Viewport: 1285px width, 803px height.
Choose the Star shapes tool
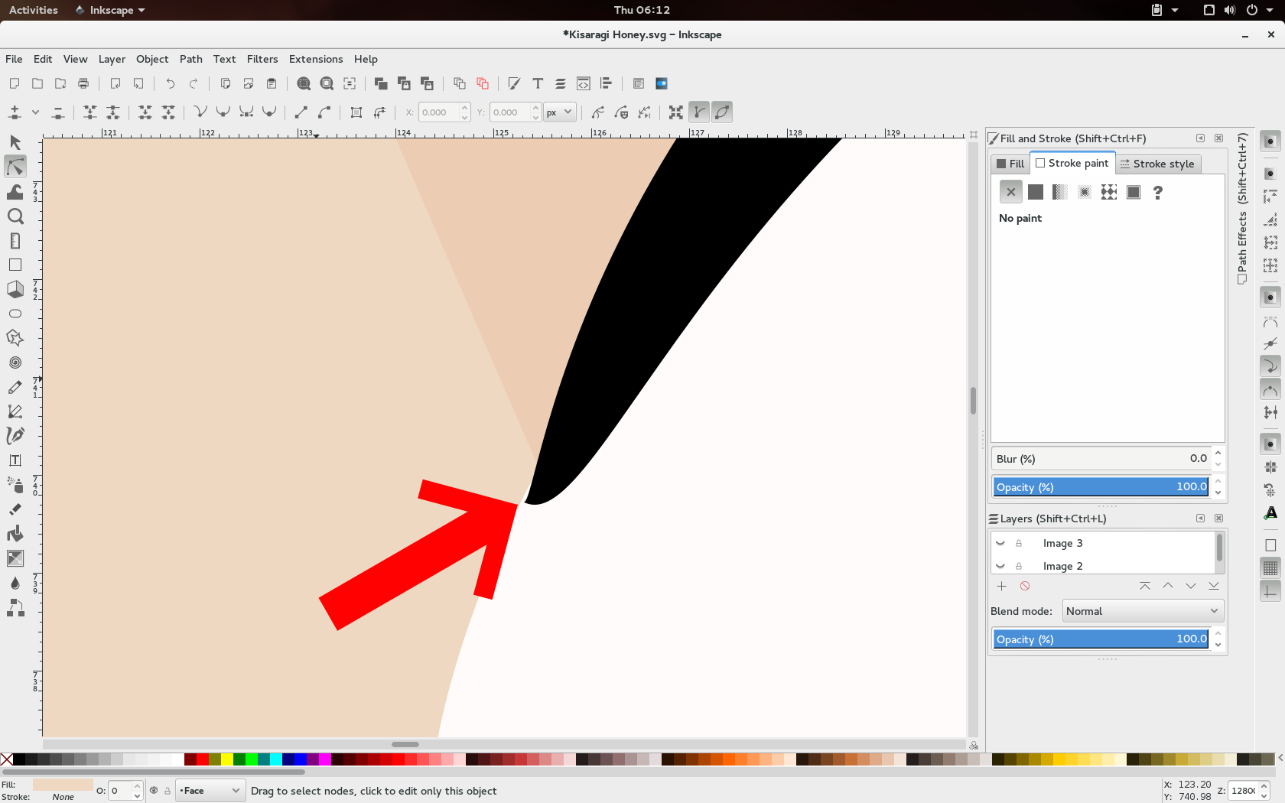[15, 338]
